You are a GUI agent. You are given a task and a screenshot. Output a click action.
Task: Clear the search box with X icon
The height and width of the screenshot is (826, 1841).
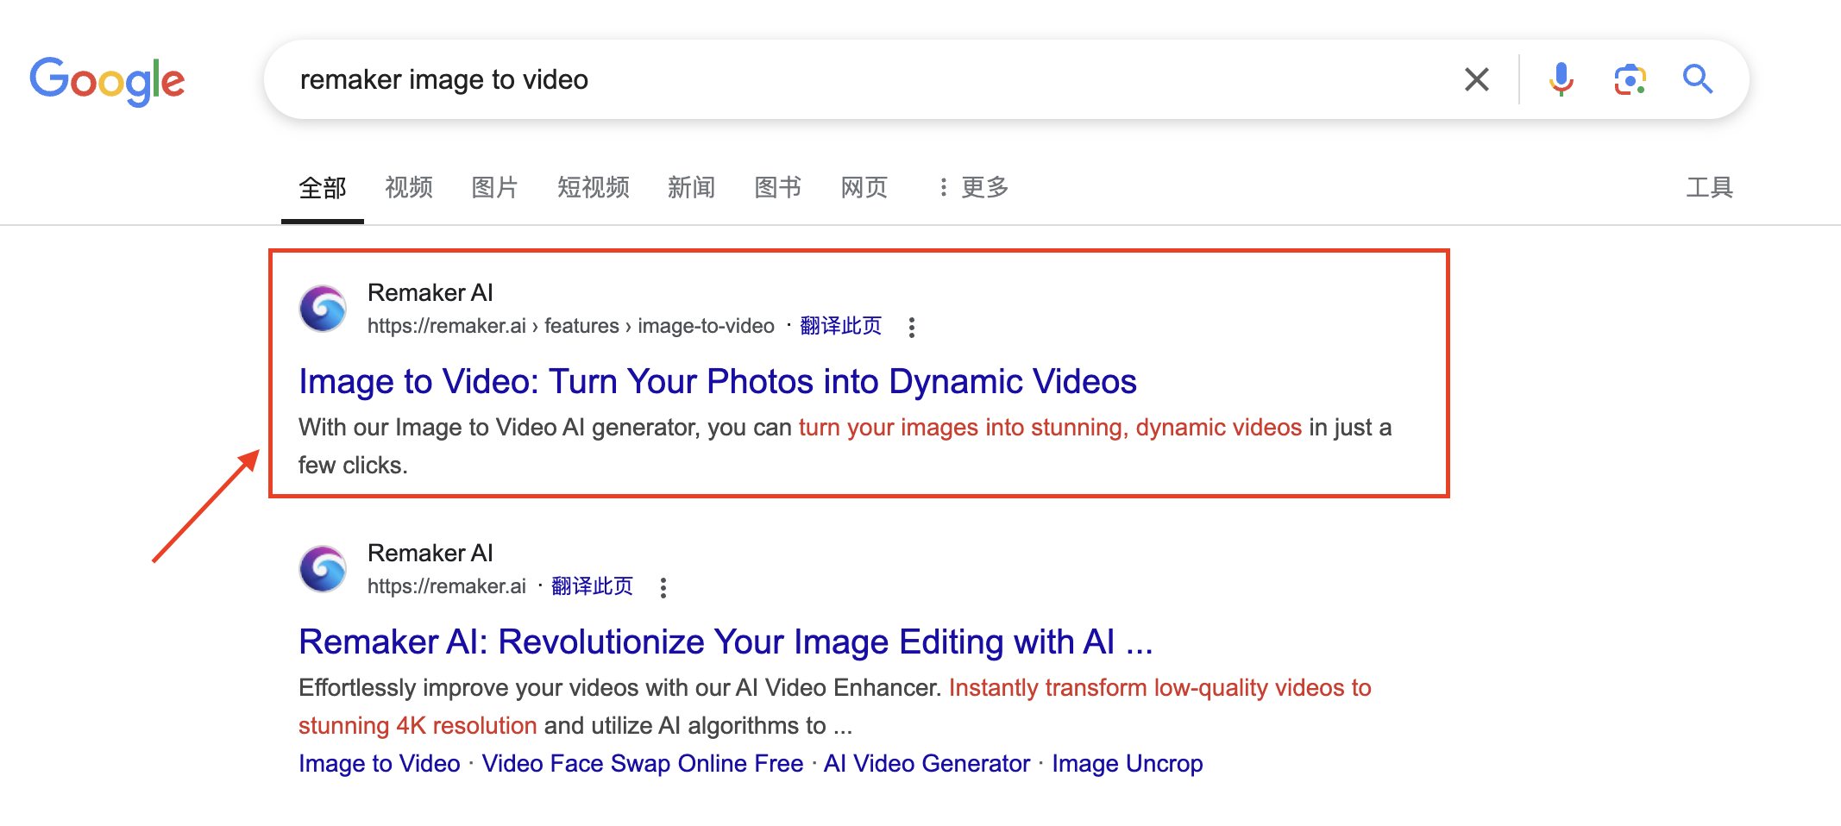point(1477,79)
